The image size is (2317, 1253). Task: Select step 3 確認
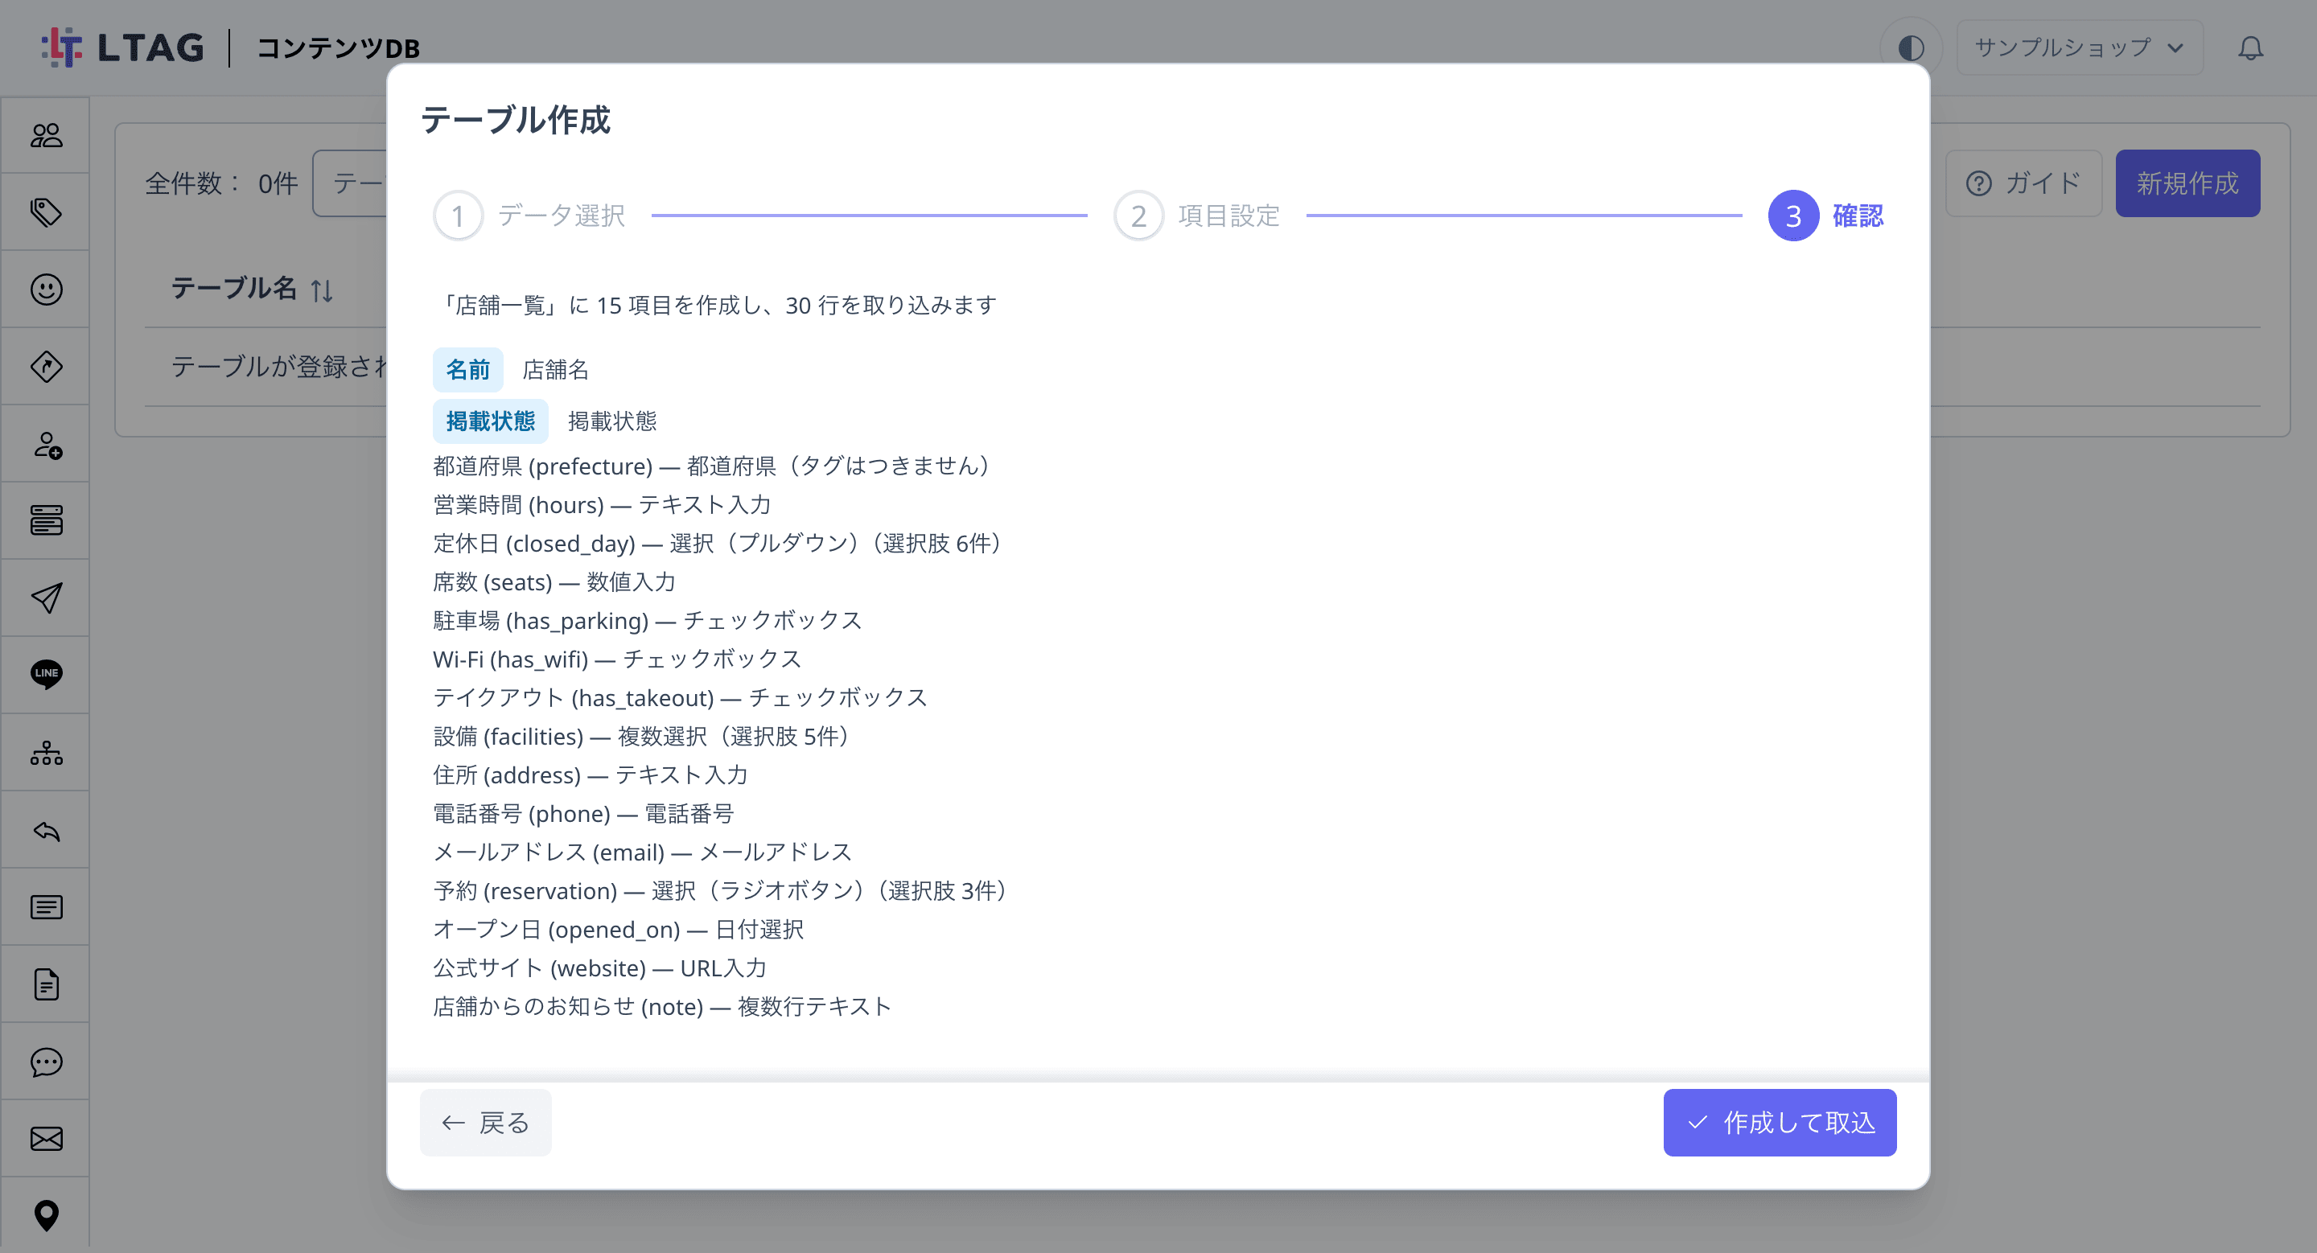click(1826, 216)
